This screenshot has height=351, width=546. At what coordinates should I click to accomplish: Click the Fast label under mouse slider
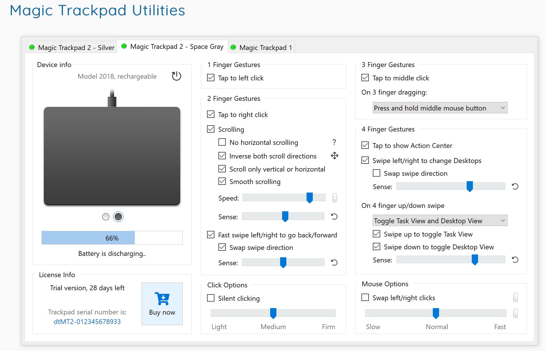[500, 327]
